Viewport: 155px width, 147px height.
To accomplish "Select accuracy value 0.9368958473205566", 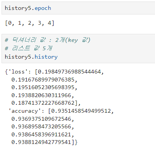I will (41, 126).
